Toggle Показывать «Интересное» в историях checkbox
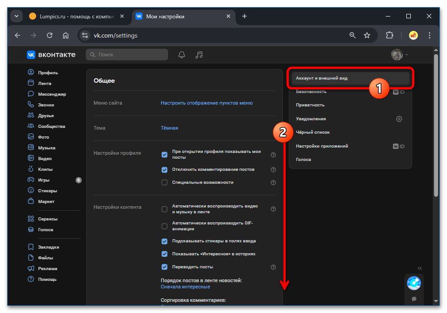Image resolution: width=447 pixels, height=313 pixels. (x=164, y=254)
